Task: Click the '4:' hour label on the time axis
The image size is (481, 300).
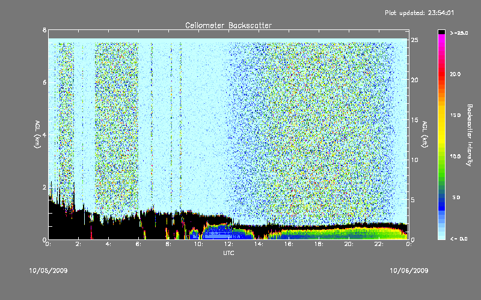Action: tap(109, 244)
